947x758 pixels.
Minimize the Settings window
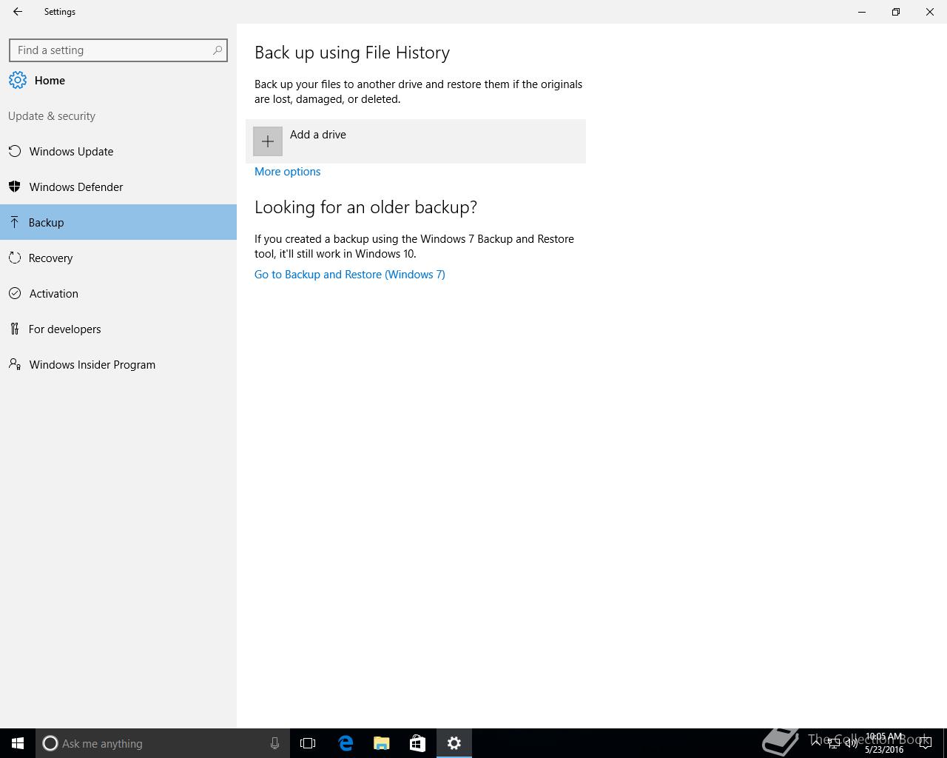[862, 12]
